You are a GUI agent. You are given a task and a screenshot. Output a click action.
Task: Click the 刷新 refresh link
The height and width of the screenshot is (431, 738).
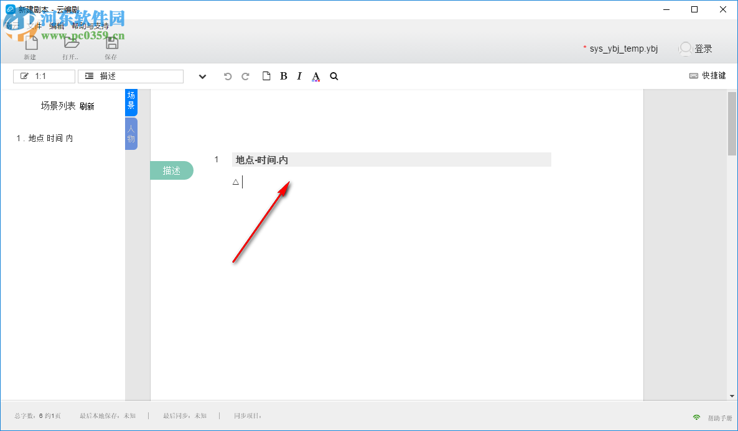click(88, 106)
